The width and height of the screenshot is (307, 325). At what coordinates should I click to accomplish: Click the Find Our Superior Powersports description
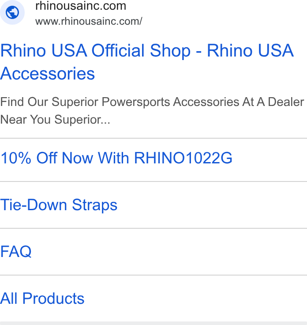coord(152,111)
